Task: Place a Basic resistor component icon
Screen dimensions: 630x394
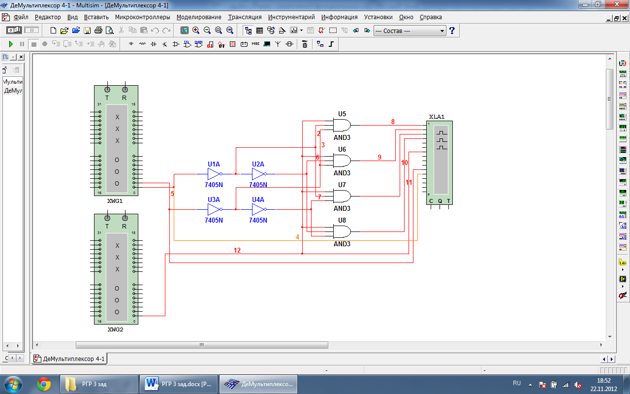Action: tap(142, 44)
